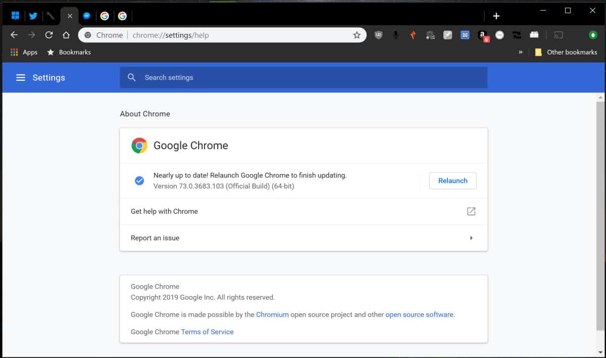Viewport: 606px width, 358px height.
Task: Open the clock extension in the toolbar
Action: point(499,35)
